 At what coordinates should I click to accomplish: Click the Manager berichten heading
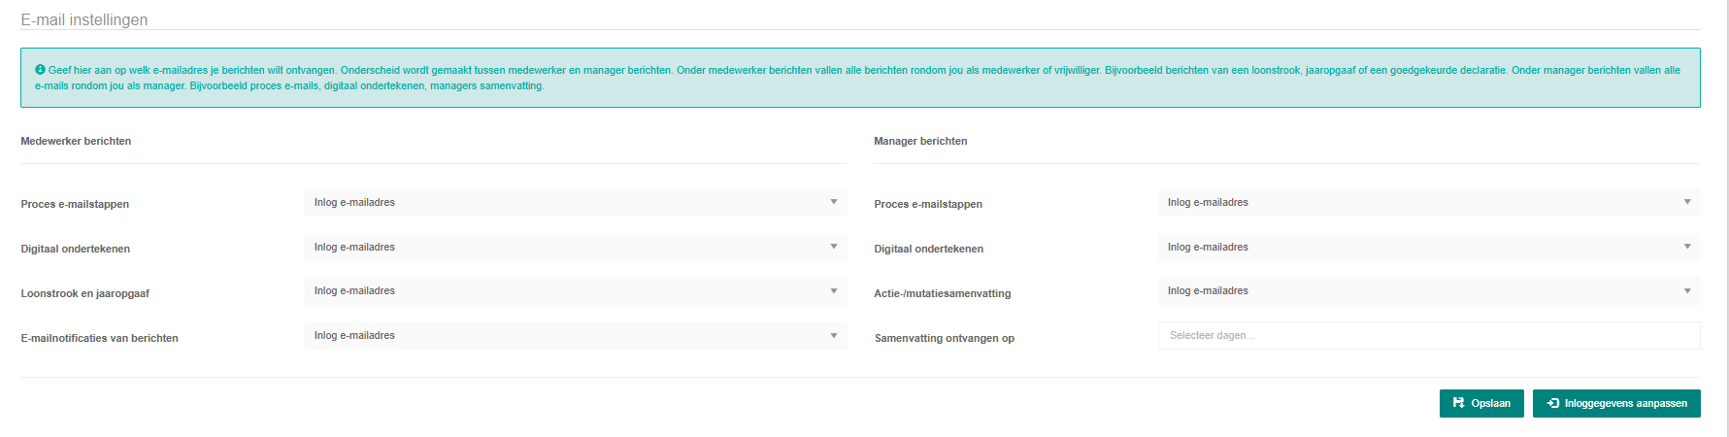(920, 142)
